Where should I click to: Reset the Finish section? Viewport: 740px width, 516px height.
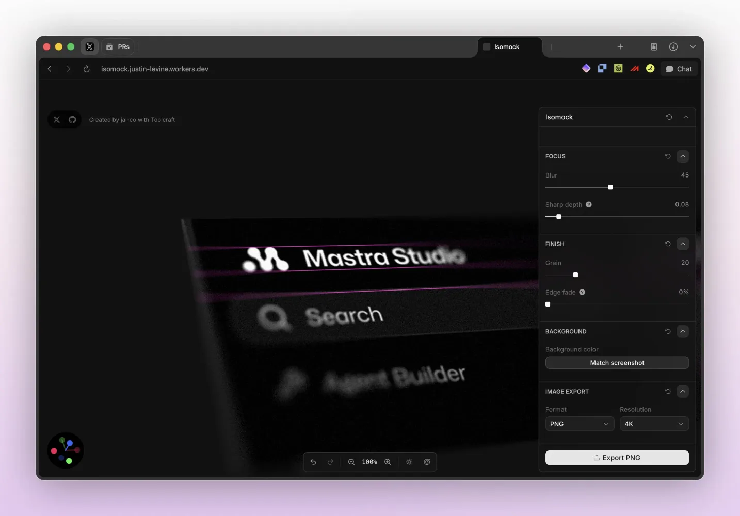668,244
